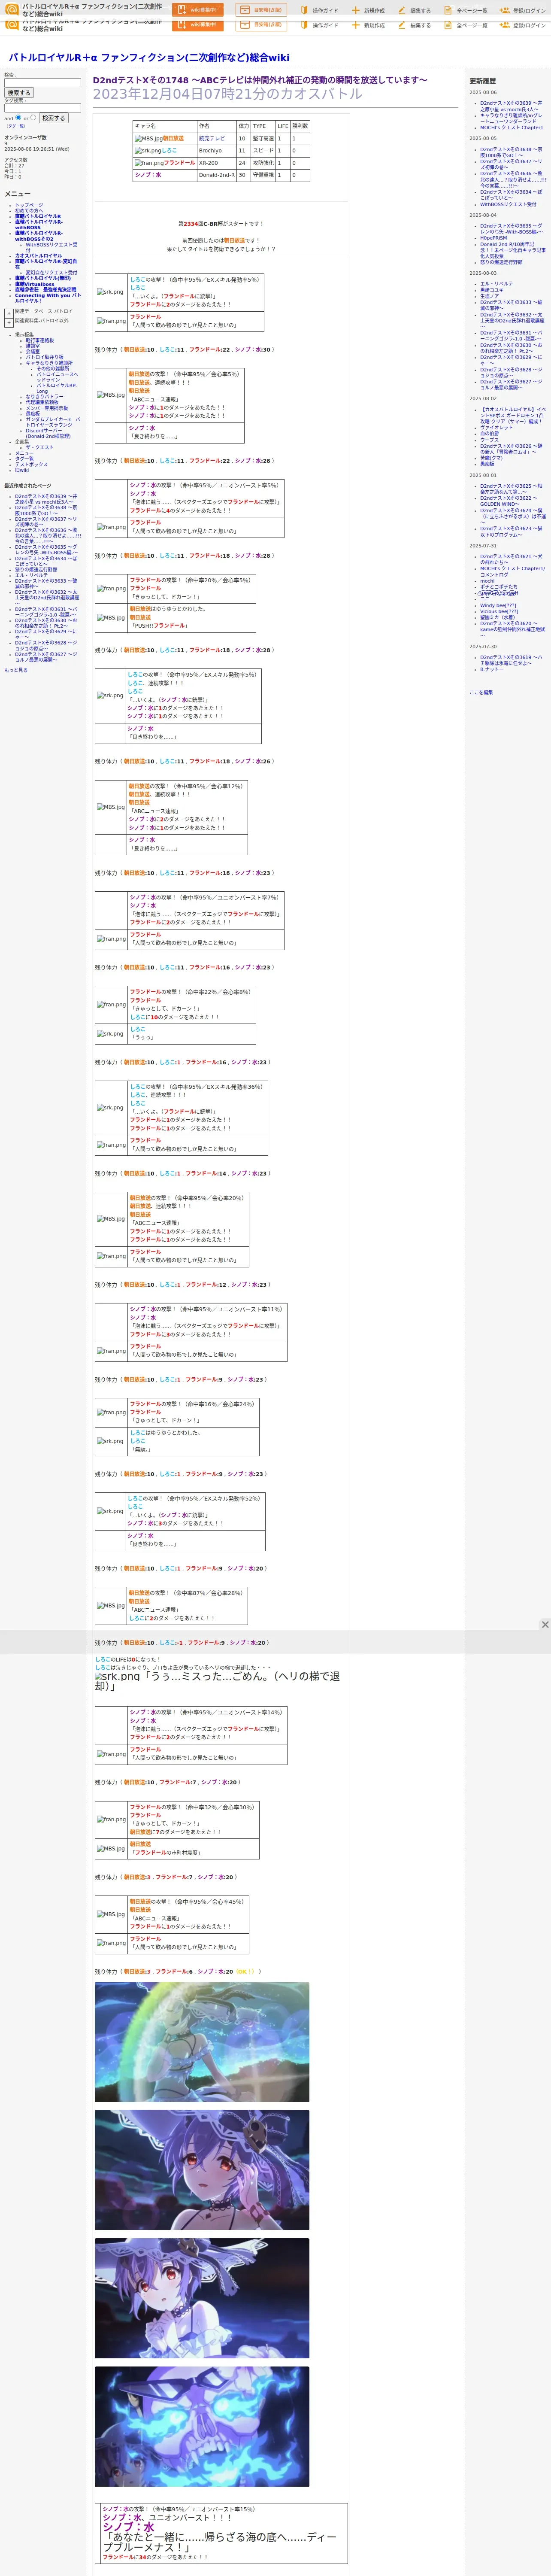Open (タグ一覧) link below tag search
The width and height of the screenshot is (551, 2576).
tap(16, 126)
